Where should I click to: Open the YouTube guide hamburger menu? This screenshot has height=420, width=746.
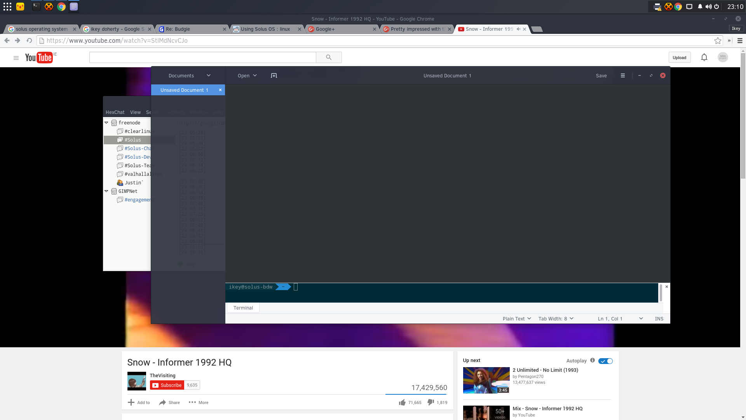pyautogui.click(x=16, y=58)
